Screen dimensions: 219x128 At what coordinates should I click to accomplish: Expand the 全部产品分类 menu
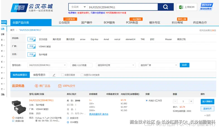[x=31, y=23]
